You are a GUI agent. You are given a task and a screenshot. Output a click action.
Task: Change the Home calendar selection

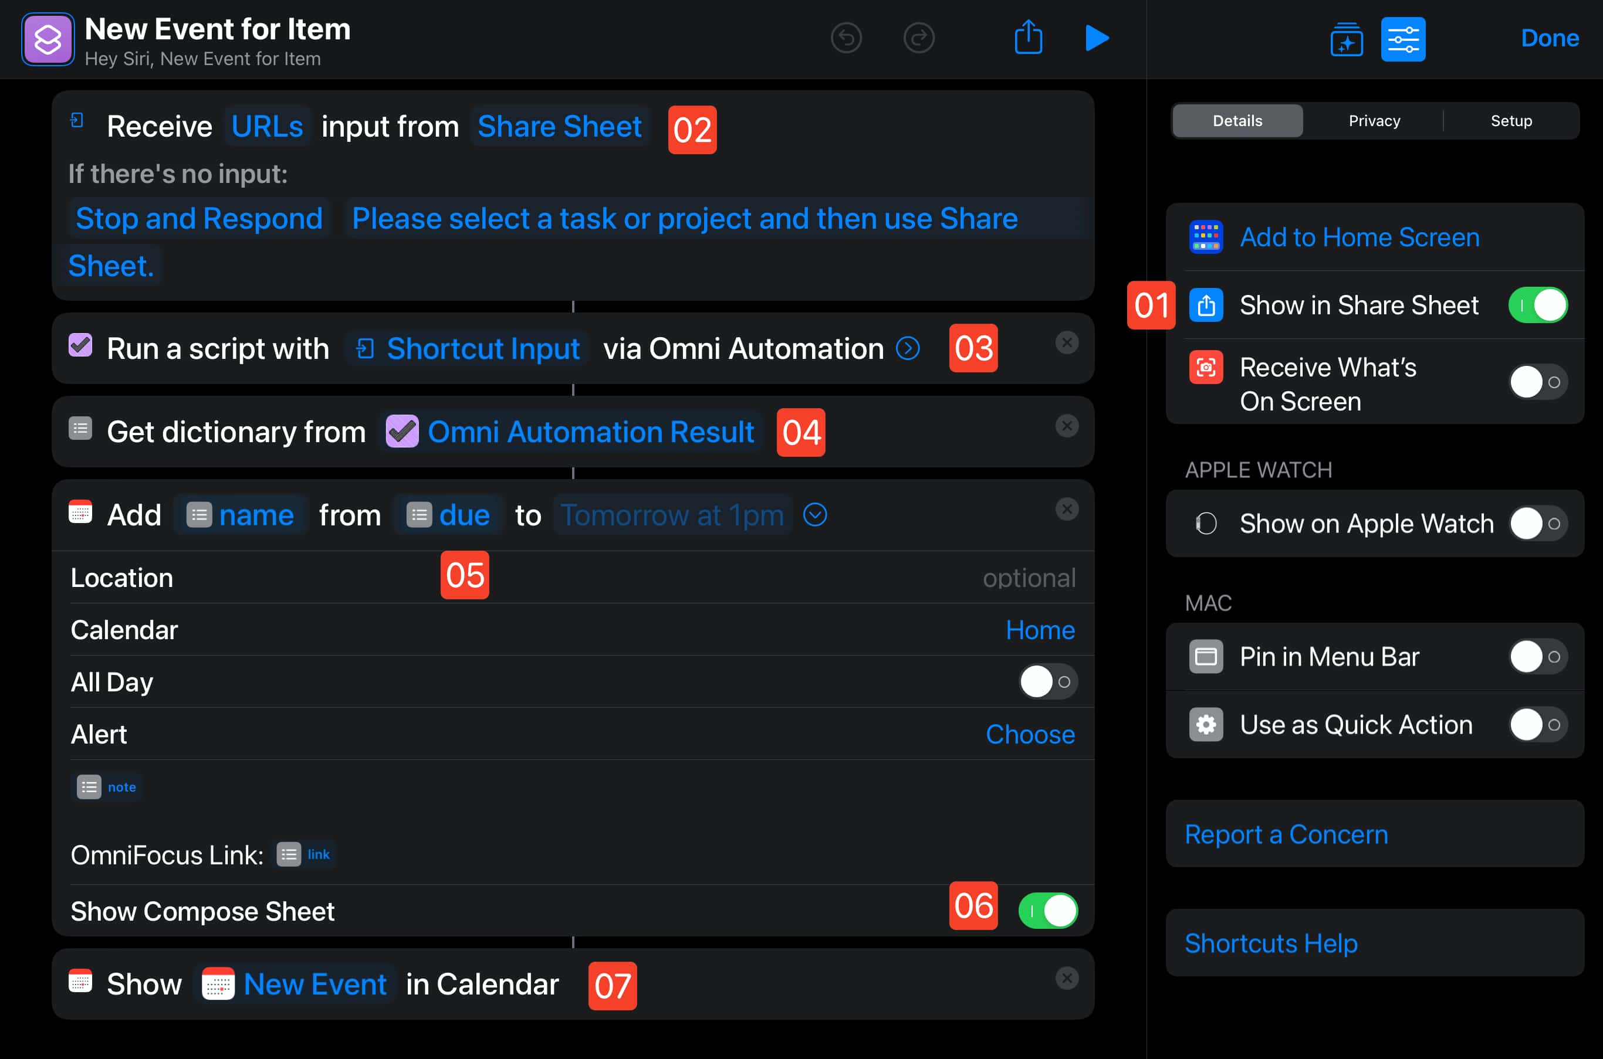(1040, 629)
